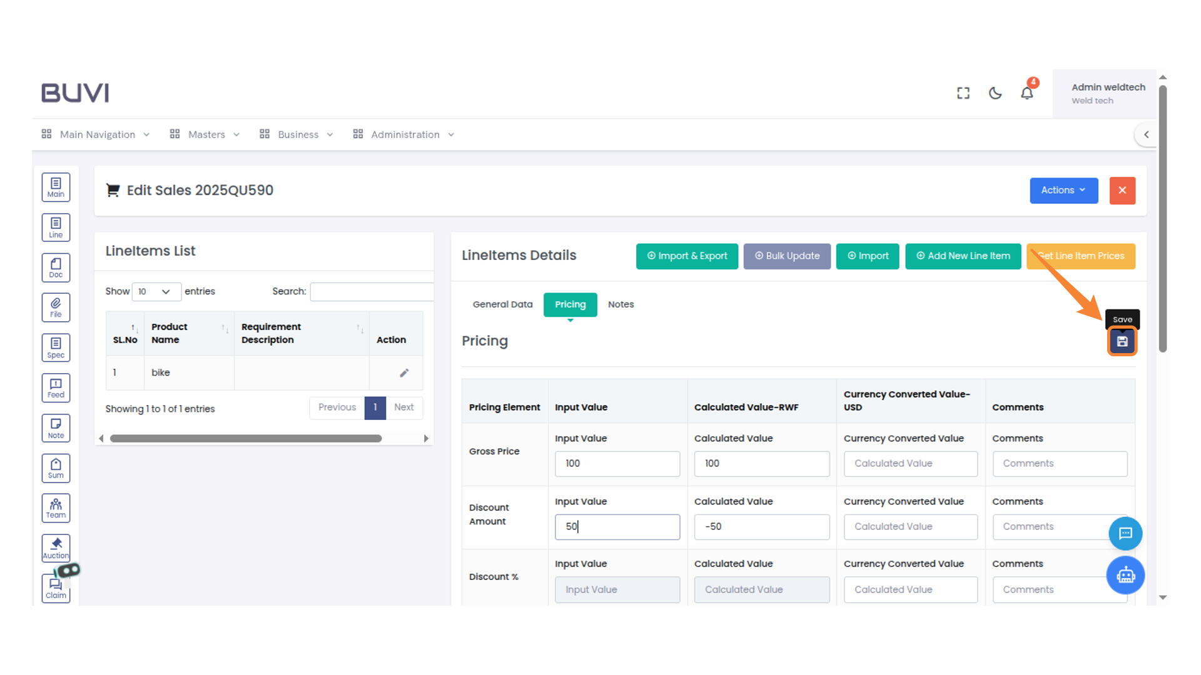The image size is (1201, 675).
Task: Click the Import & Export button
Action: pos(687,256)
